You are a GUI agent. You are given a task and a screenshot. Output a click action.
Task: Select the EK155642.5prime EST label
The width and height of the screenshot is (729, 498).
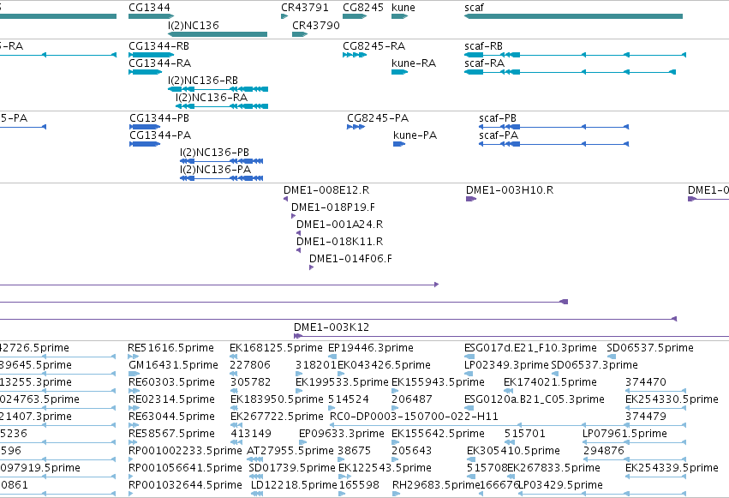click(438, 434)
